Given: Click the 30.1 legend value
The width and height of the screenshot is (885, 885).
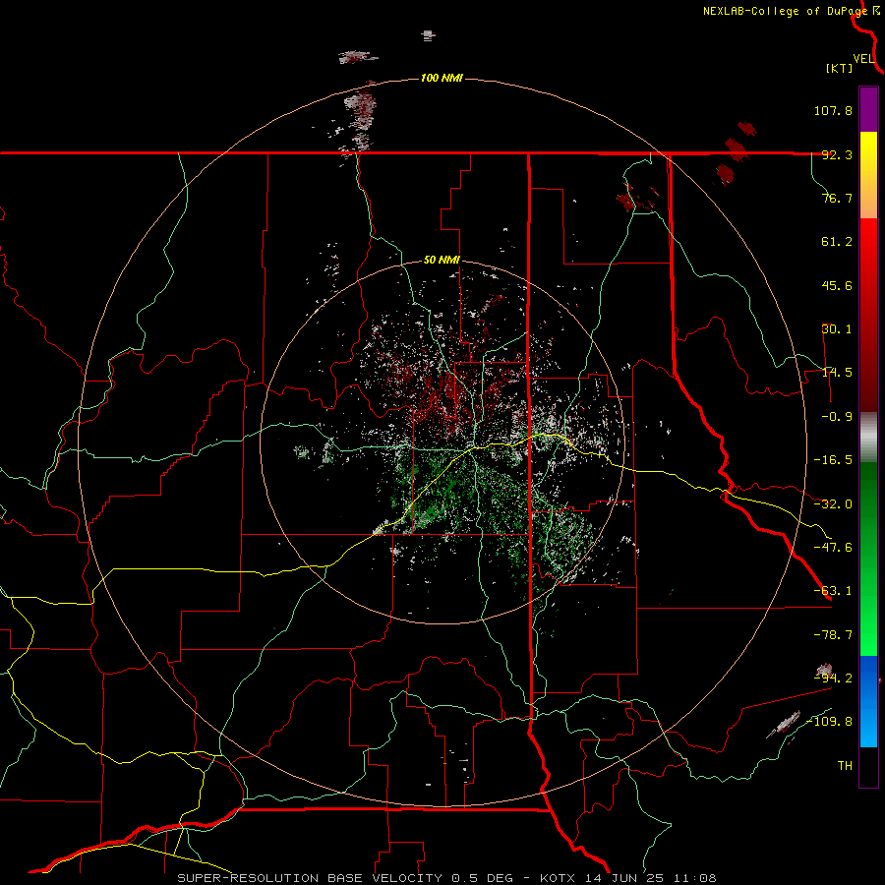Looking at the screenshot, I should pyautogui.click(x=837, y=329).
